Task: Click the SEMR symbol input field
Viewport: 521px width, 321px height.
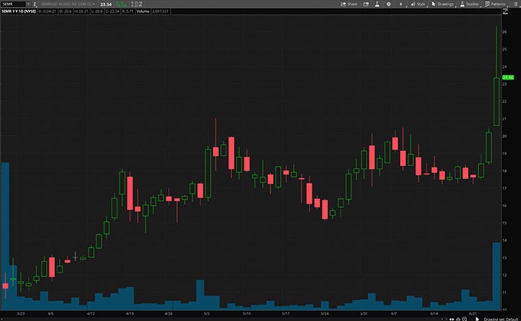Action: (x=13, y=4)
